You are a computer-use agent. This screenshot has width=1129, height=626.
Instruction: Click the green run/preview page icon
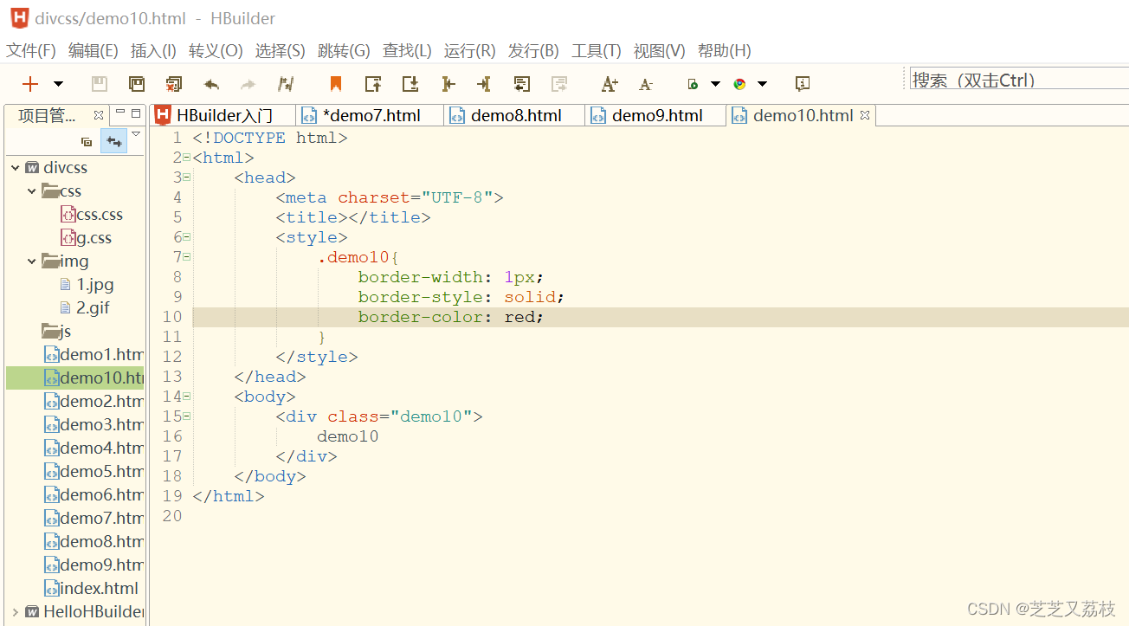[x=693, y=84]
